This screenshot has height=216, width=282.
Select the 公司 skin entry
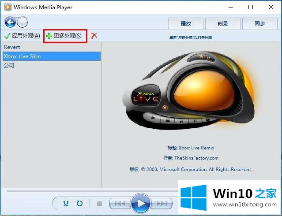(9, 66)
